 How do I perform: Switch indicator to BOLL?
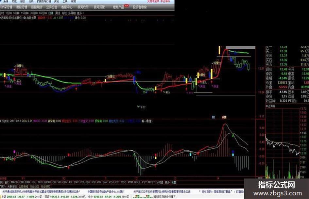point(137,182)
